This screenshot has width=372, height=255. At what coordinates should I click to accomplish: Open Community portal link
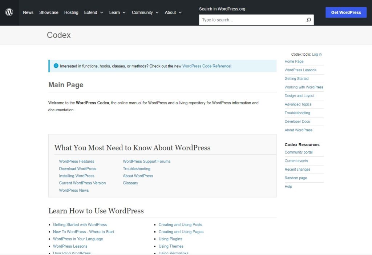299,152
